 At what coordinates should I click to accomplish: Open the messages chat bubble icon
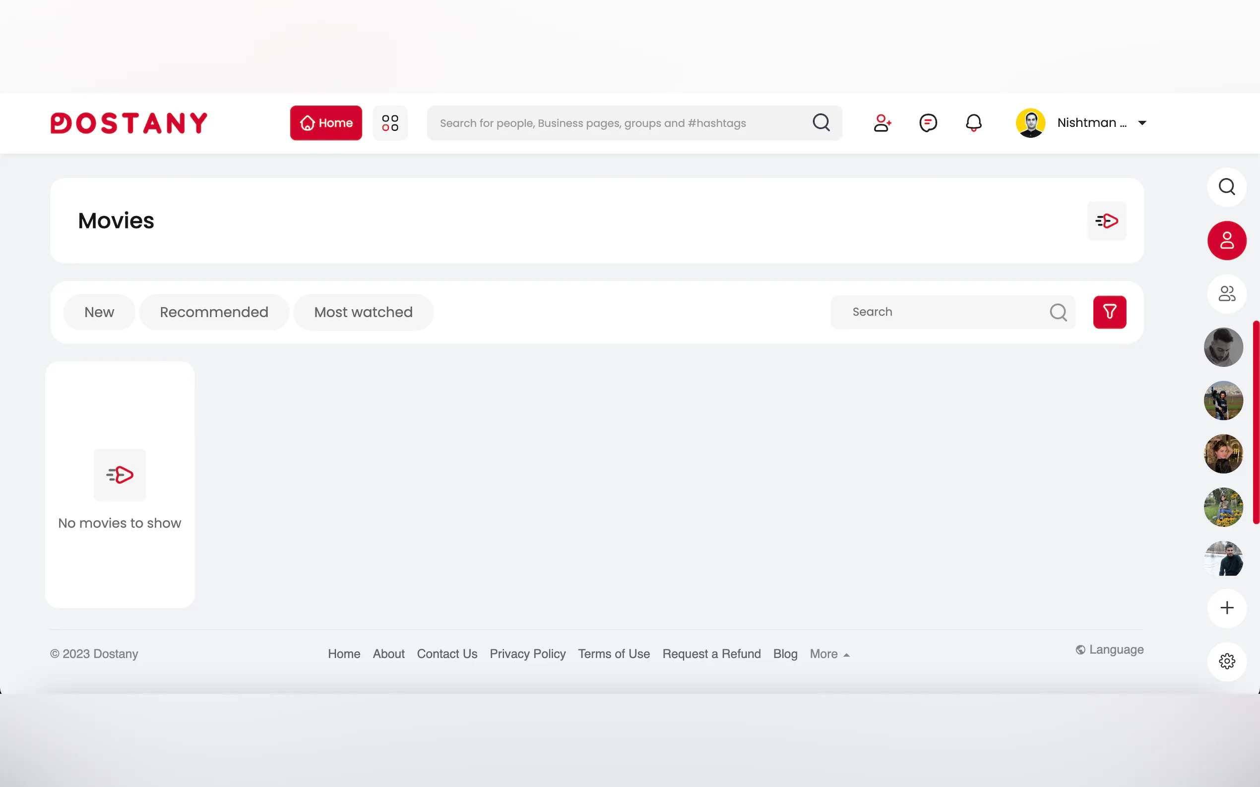pos(928,123)
